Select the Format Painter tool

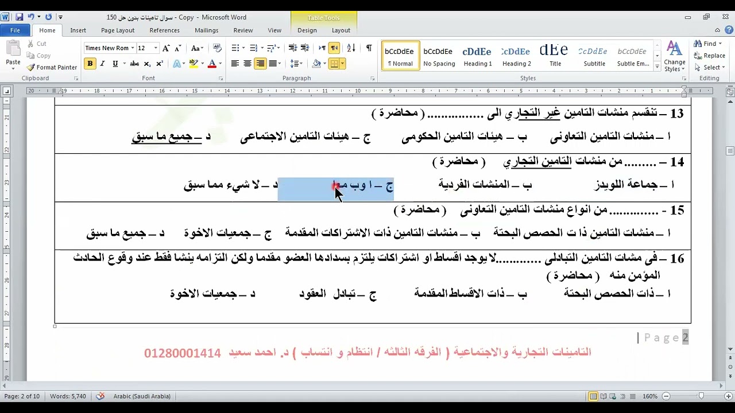[x=51, y=67]
